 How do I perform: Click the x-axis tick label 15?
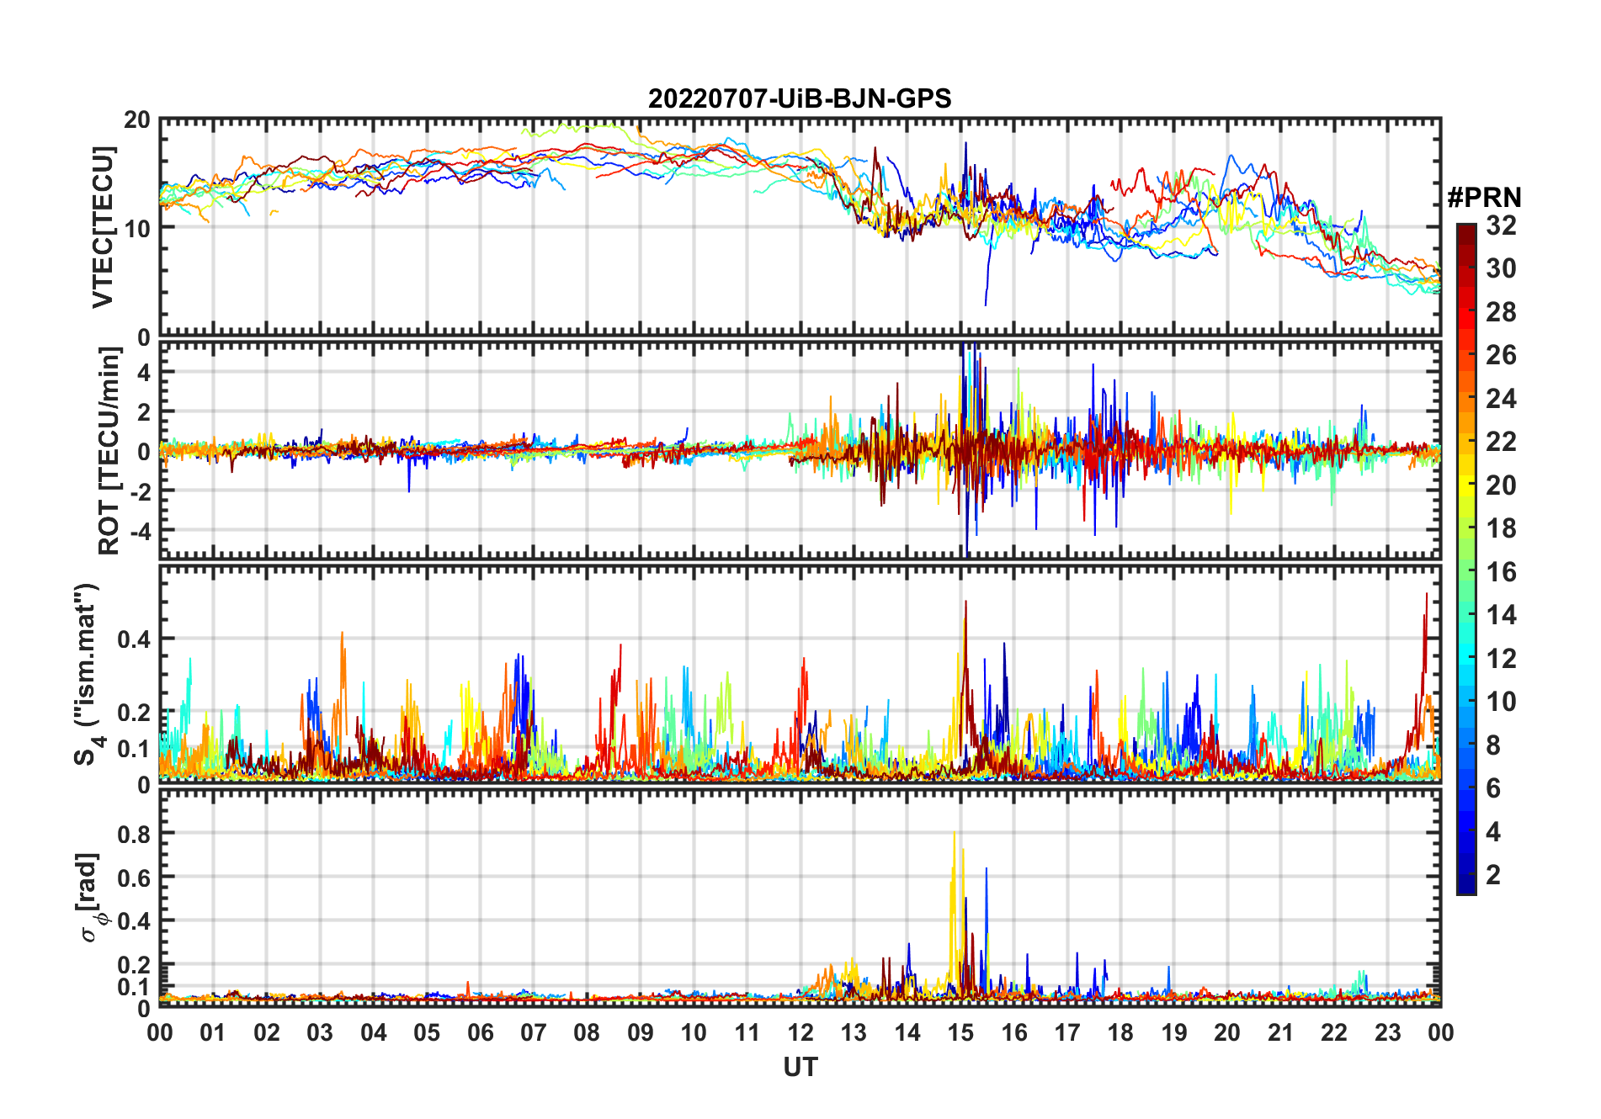[x=960, y=1032]
